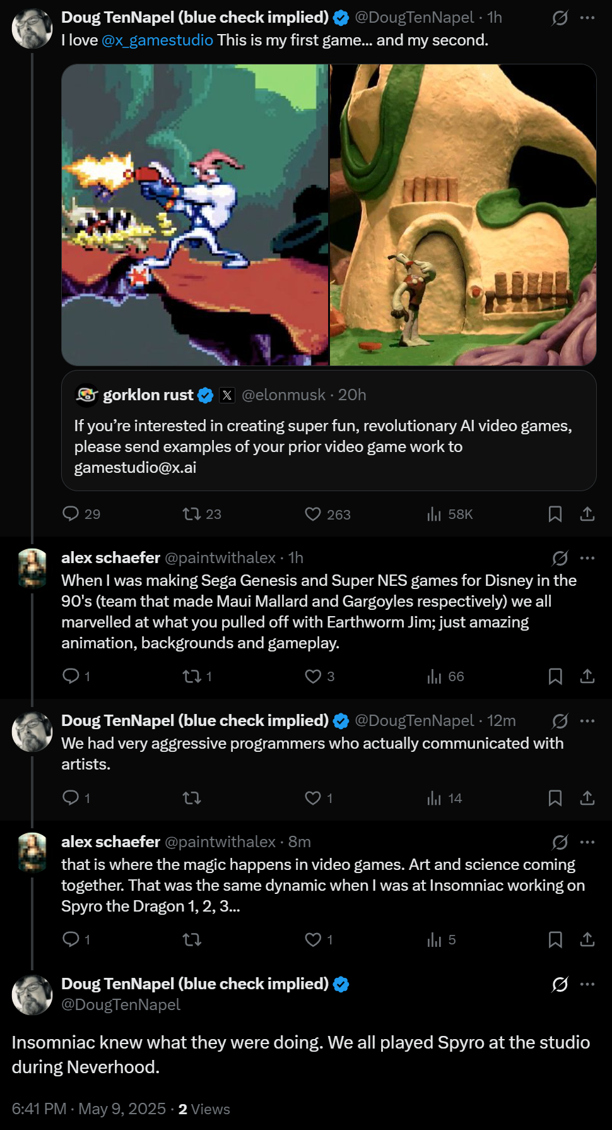The image size is (612, 1130).
Task: Bookmark alex schaefer's Earthworm Jim reply
Action: click(x=555, y=676)
